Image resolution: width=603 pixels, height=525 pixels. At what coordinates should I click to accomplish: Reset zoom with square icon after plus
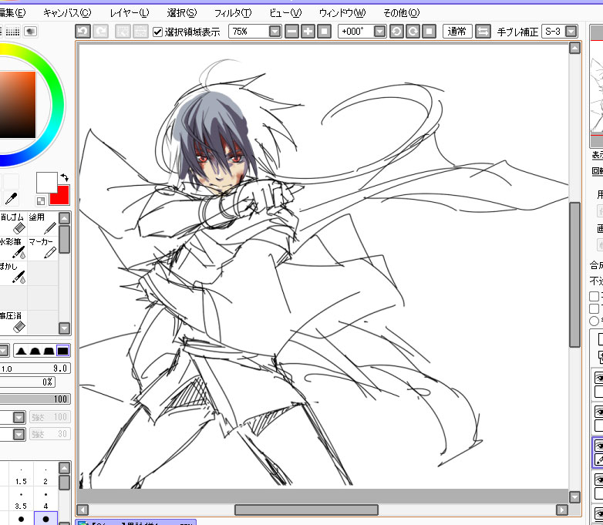324,31
